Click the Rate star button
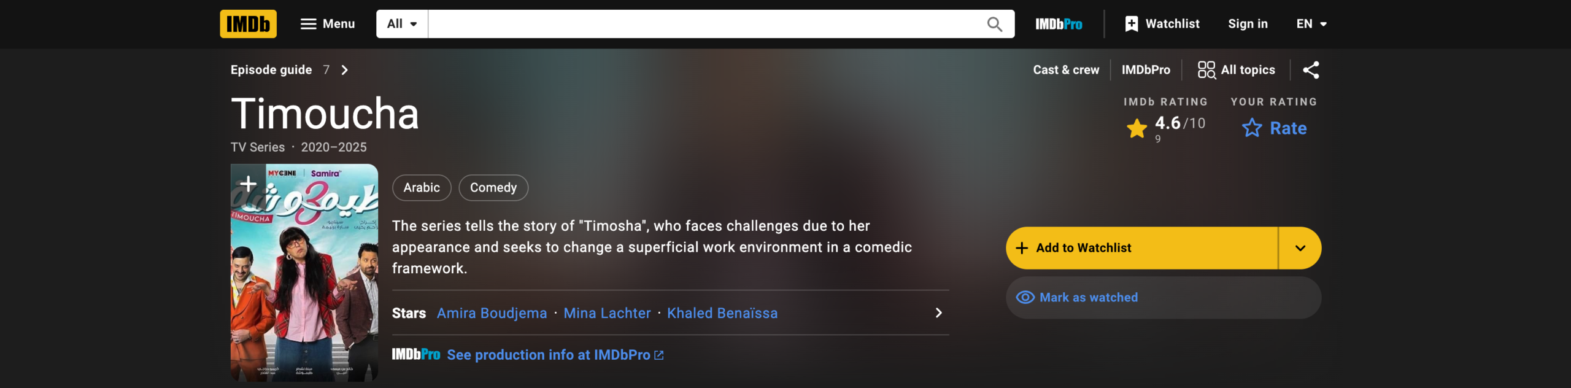The width and height of the screenshot is (1571, 388). 1274,128
